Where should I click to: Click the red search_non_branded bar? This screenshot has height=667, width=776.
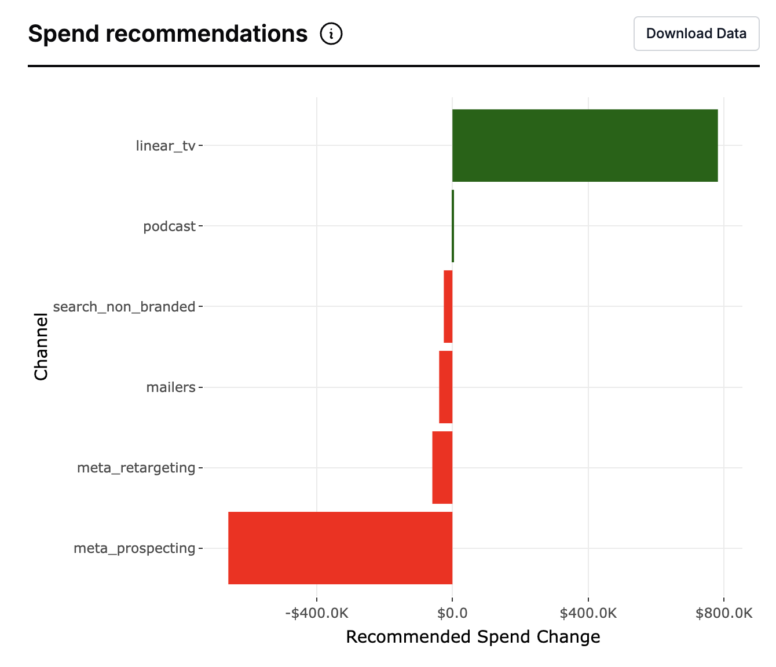448,306
